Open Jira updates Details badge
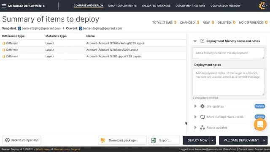Image resolution: width=270 pixels, height=152 pixels. [x=259, y=106]
